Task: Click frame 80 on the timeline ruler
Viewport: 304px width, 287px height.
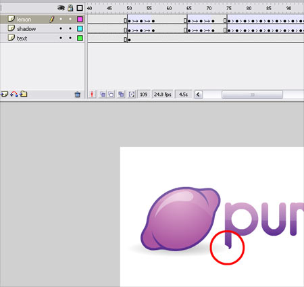Action: tap(249, 8)
